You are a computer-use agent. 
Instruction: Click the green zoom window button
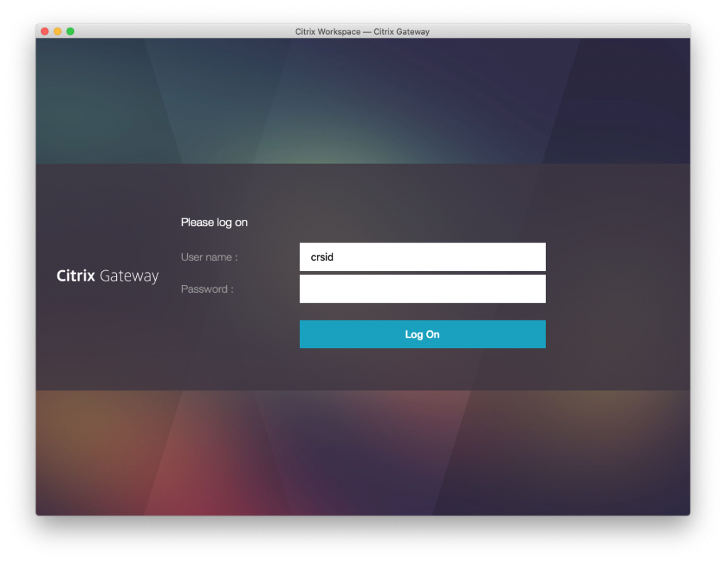[69, 31]
